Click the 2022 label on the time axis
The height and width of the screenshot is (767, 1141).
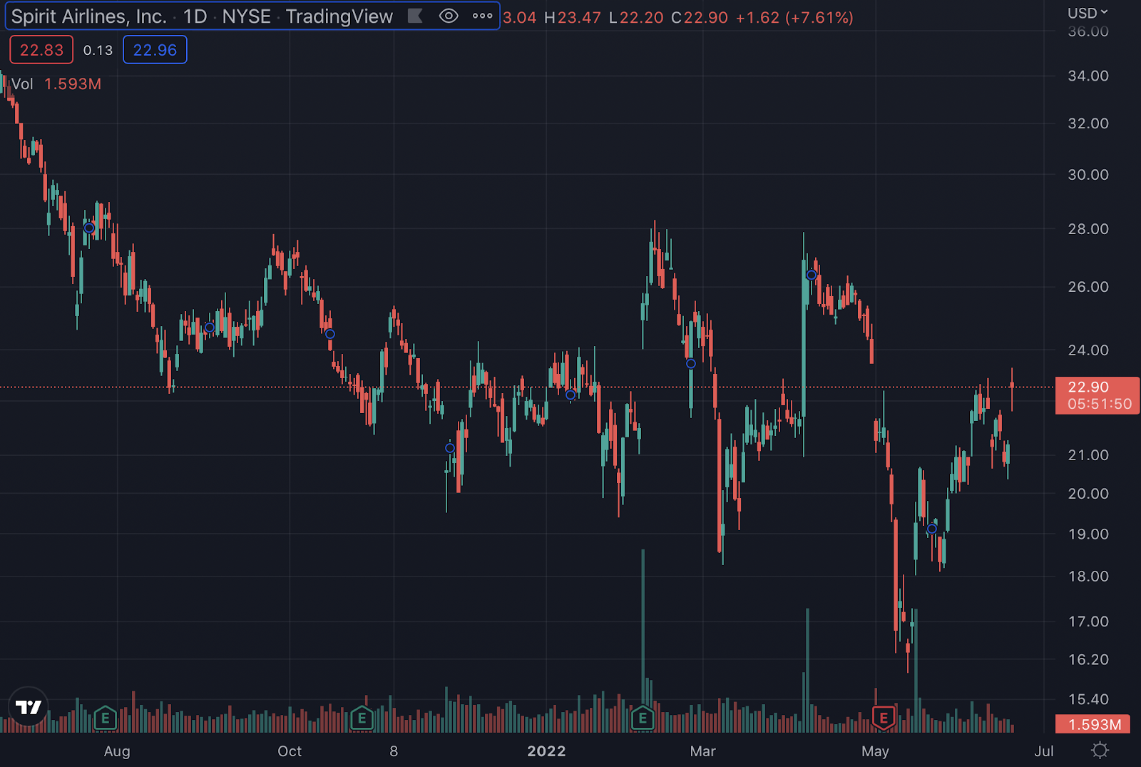point(546,751)
